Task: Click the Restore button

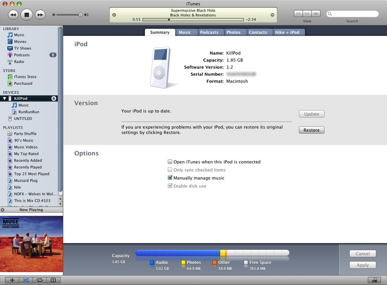Action: [x=312, y=130]
